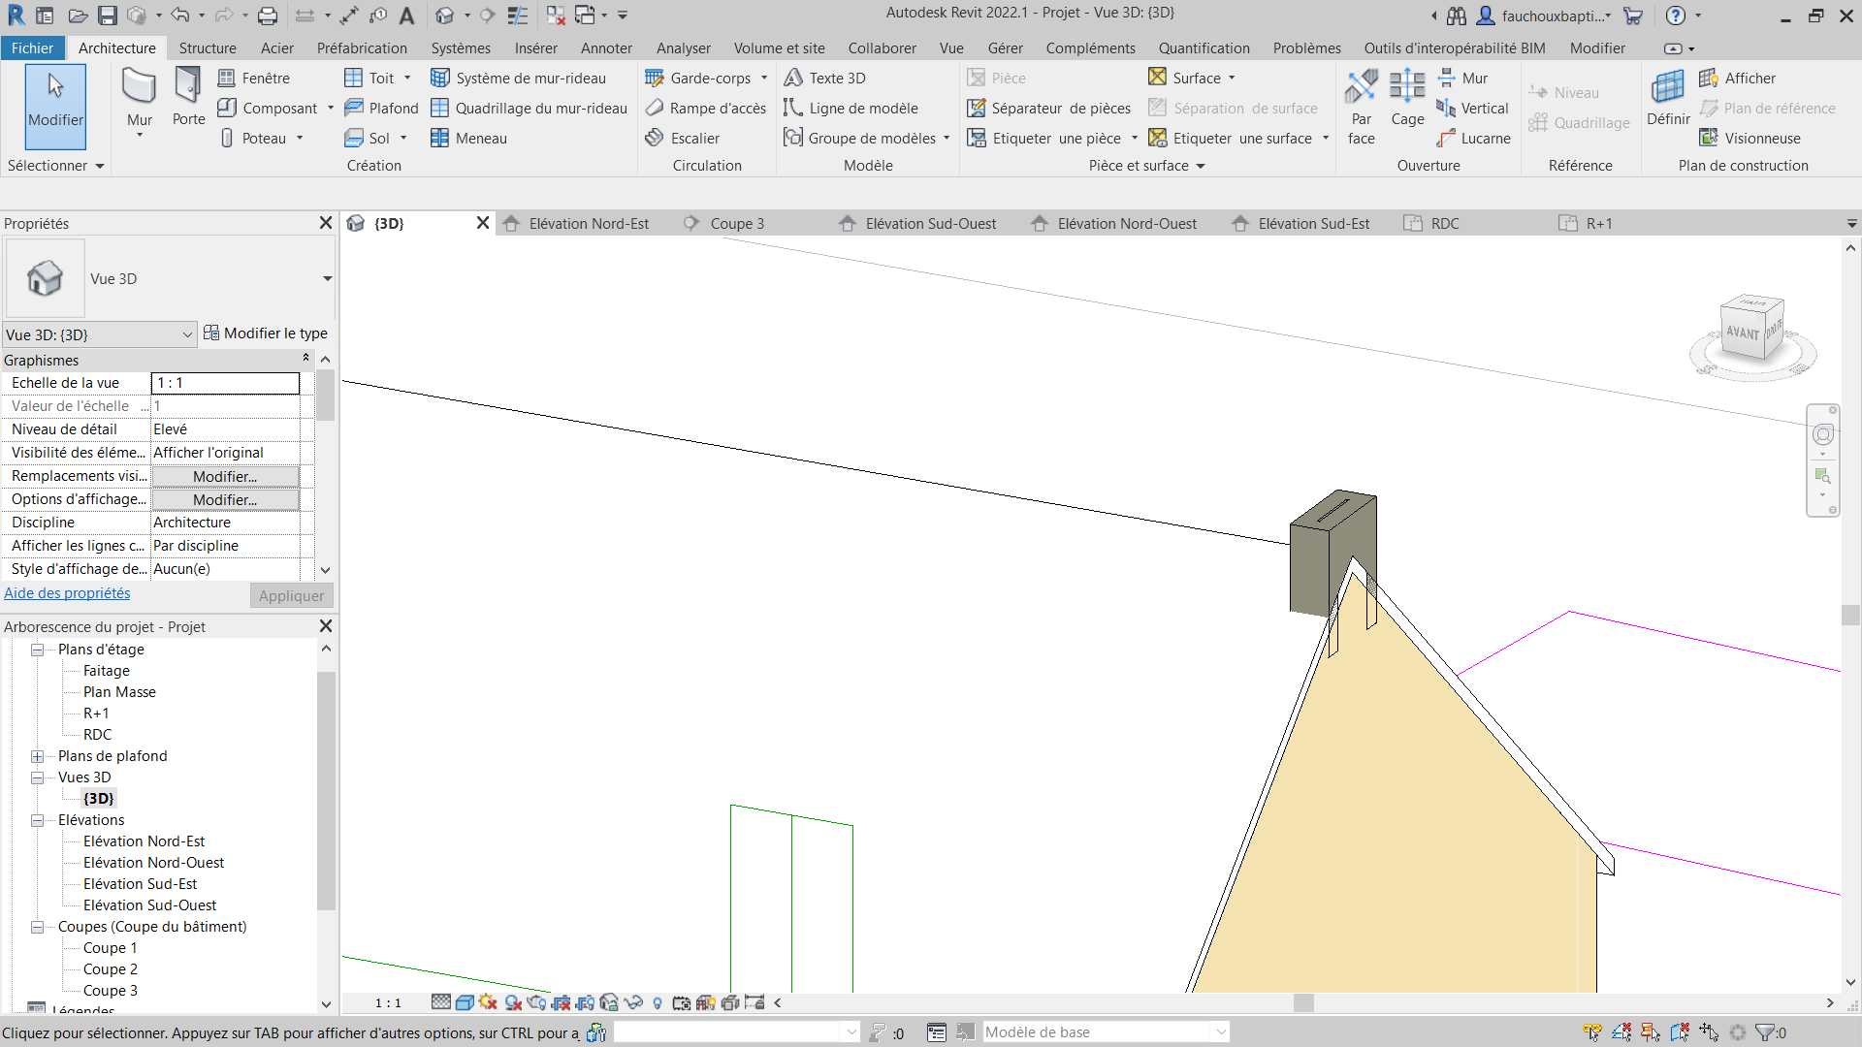The width and height of the screenshot is (1862, 1047).
Task: Open the Gérer menu in the ribbon
Action: point(1005,48)
